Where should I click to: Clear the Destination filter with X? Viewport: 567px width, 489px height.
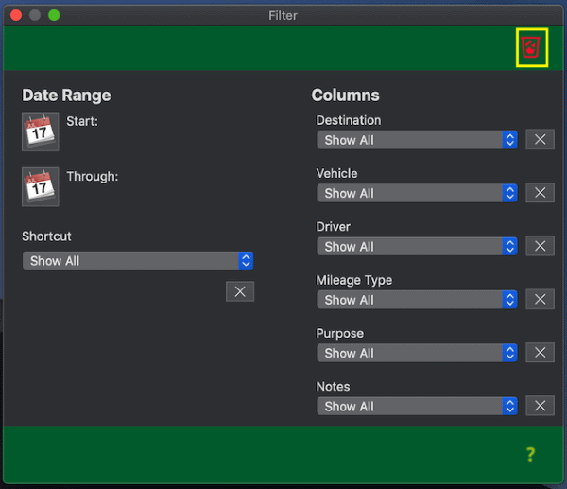[x=540, y=140]
